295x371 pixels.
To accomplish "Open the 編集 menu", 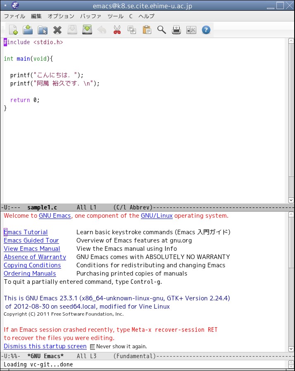I will [36, 16].
